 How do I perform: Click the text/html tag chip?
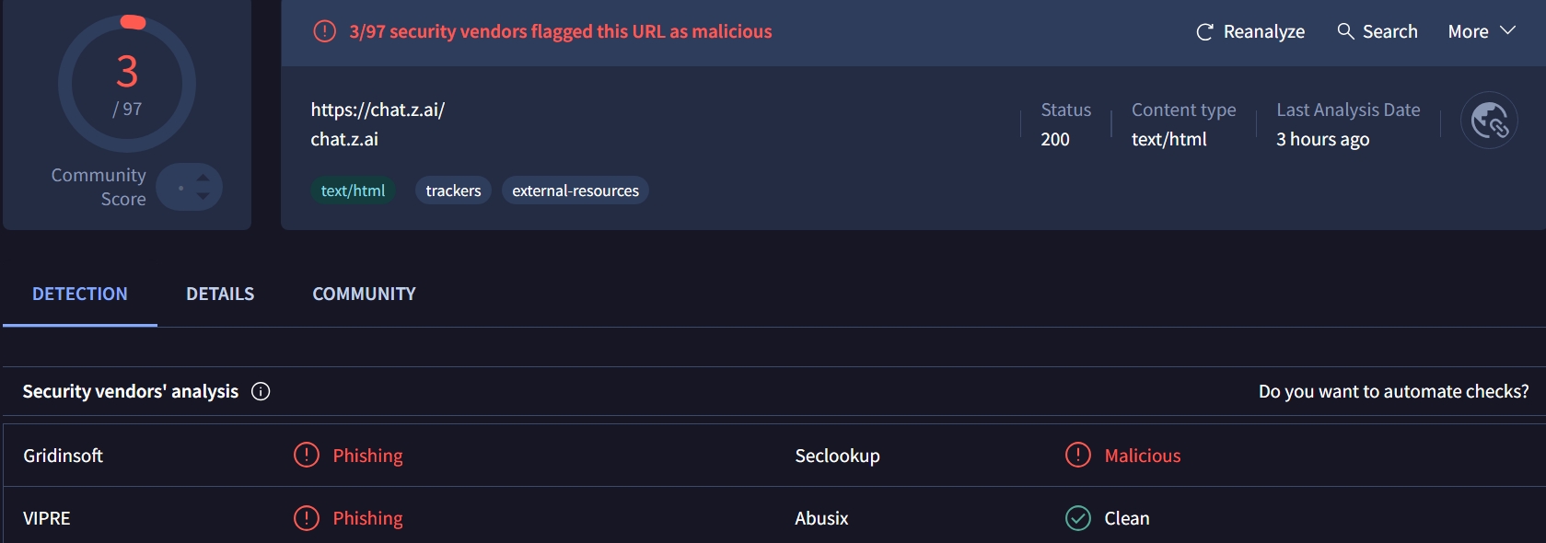(x=353, y=191)
